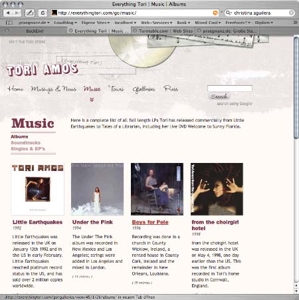The image size is (299, 300).
Task: Click the 'search using Google' text
Action: point(235,104)
